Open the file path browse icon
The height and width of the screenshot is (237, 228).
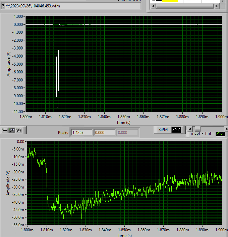click(x=3, y=6)
